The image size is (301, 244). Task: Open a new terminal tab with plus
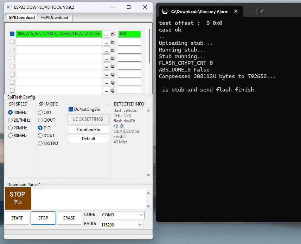(251, 11)
